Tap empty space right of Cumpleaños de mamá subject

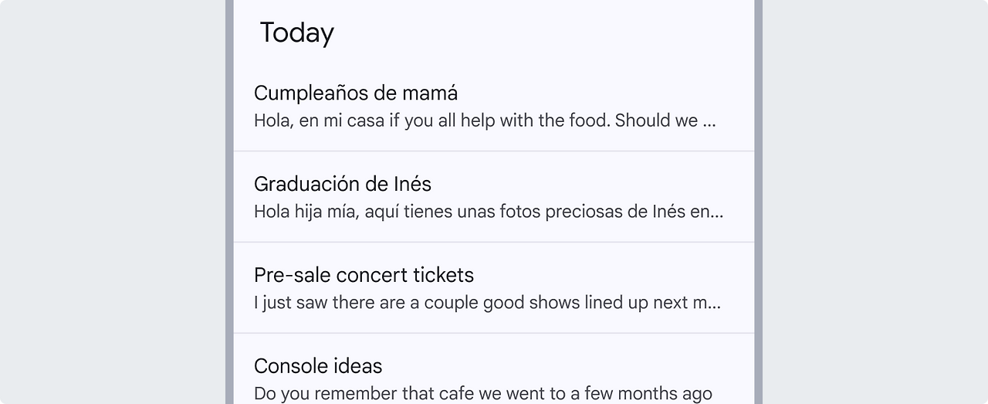(602, 93)
